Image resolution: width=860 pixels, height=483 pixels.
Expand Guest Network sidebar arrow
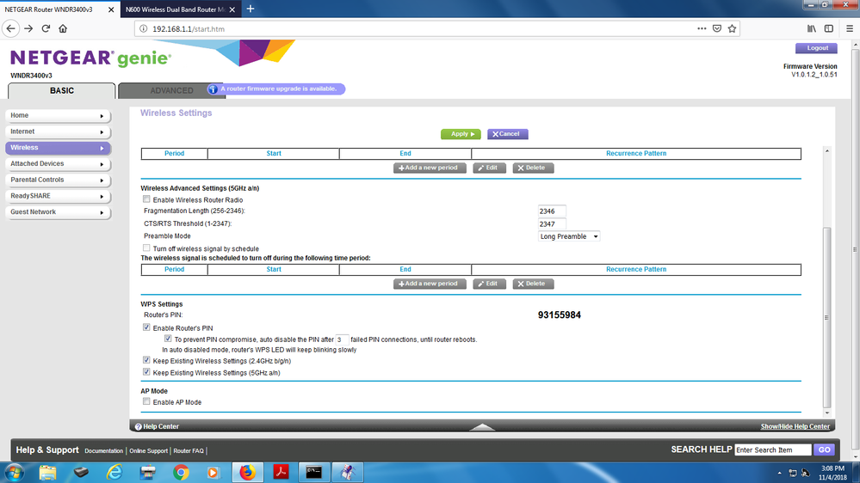(102, 212)
